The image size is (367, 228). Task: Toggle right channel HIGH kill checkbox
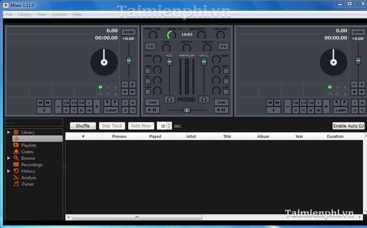click(226, 71)
